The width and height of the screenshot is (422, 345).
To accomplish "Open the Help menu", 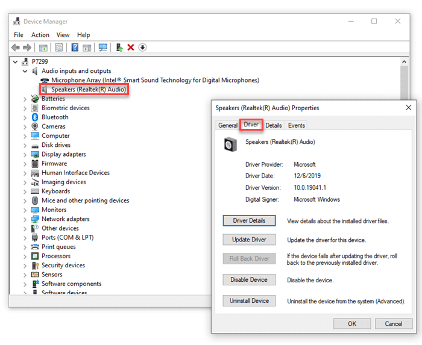I will pos(83,35).
